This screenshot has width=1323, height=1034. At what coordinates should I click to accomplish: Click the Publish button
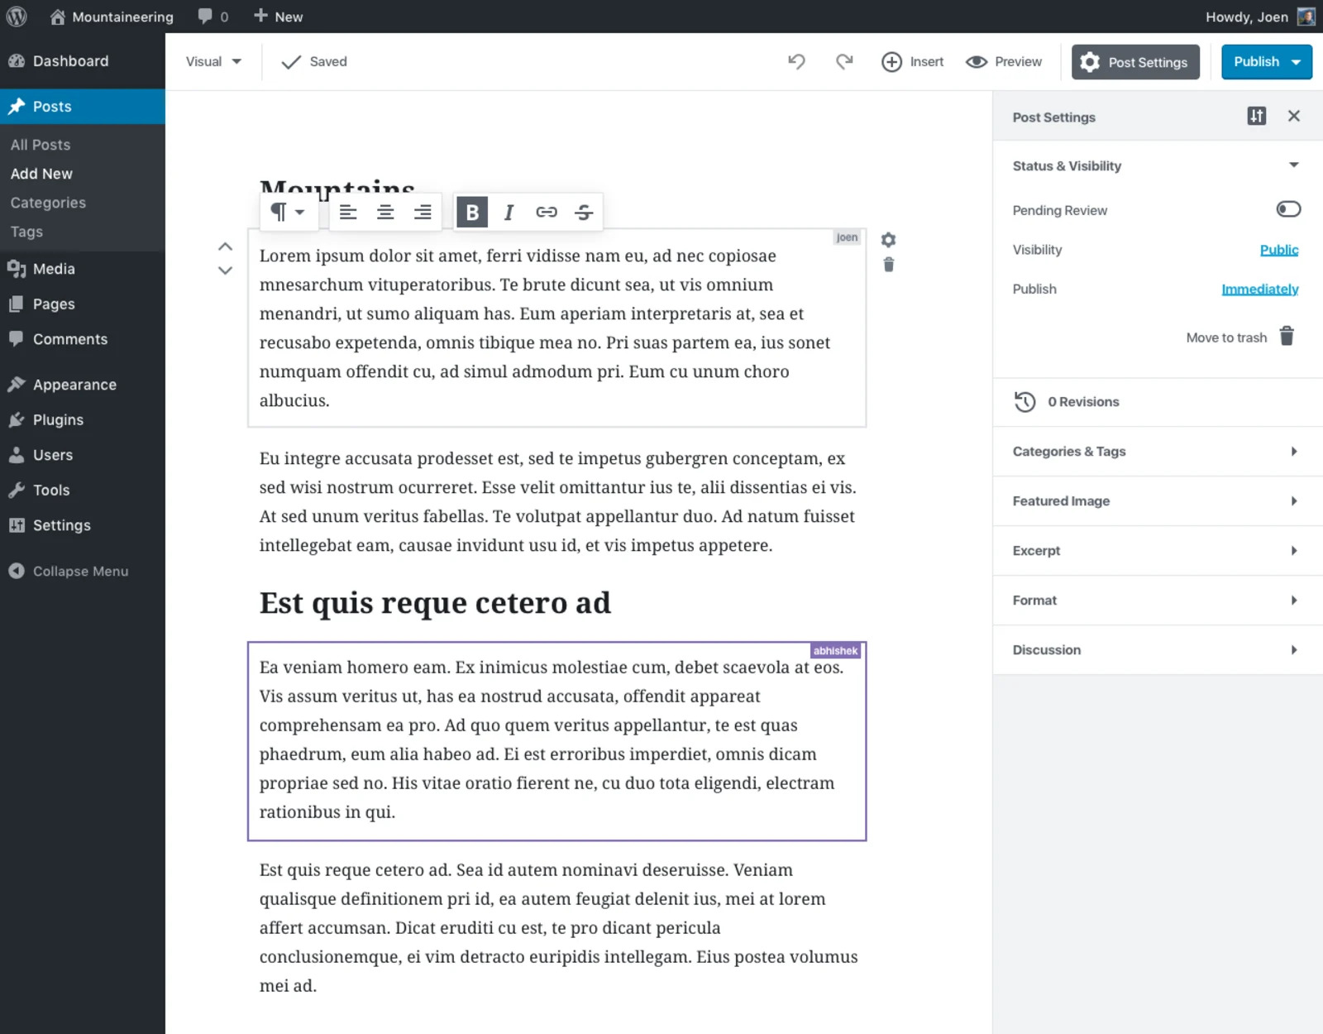click(x=1256, y=62)
